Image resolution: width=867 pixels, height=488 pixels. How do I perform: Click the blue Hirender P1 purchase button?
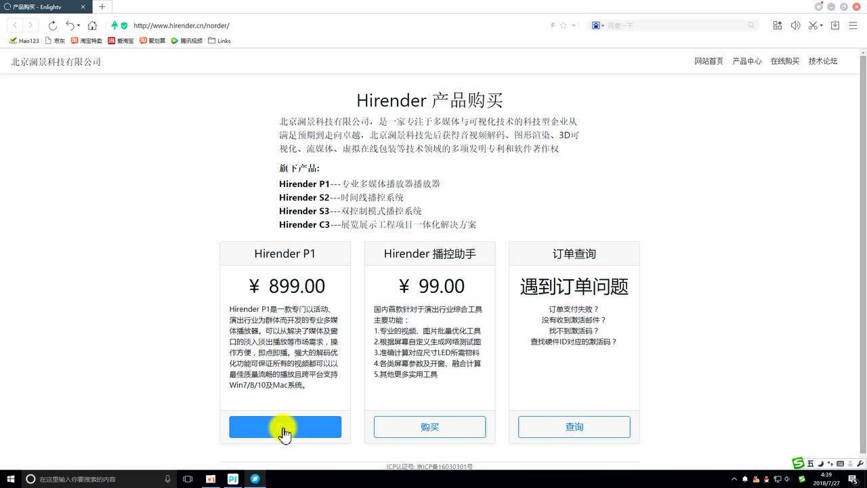point(285,427)
